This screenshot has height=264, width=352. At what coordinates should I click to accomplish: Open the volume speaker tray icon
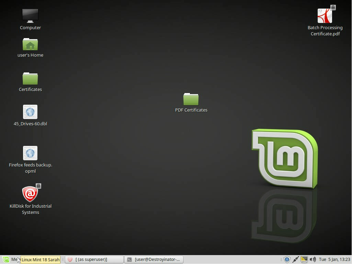[x=313, y=260]
